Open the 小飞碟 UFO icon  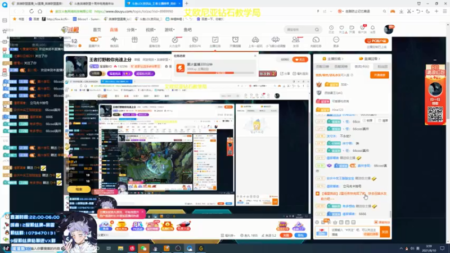276,39
